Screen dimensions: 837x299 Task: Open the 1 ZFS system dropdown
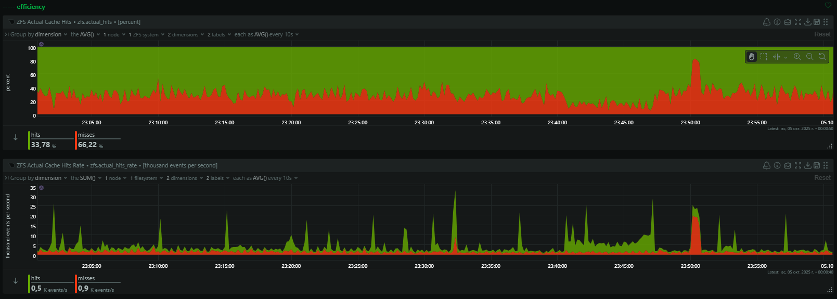point(146,34)
